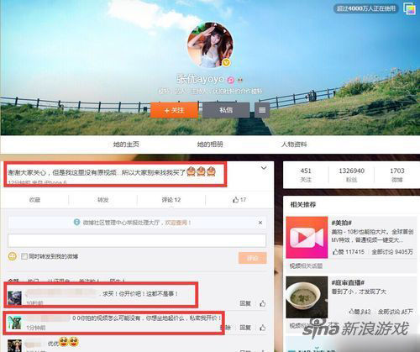The height and width of the screenshot is (352, 420).
Task: View the 1326940 粉丝 followers list
Action: click(x=351, y=175)
